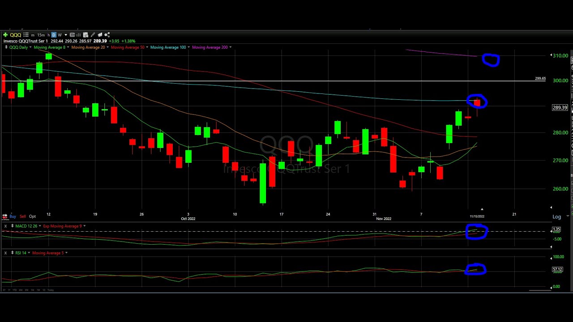Click the 'Oct 2022' label on the time axis
The width and height of the screenshot is (573, 322).
[x=188, y=219]
